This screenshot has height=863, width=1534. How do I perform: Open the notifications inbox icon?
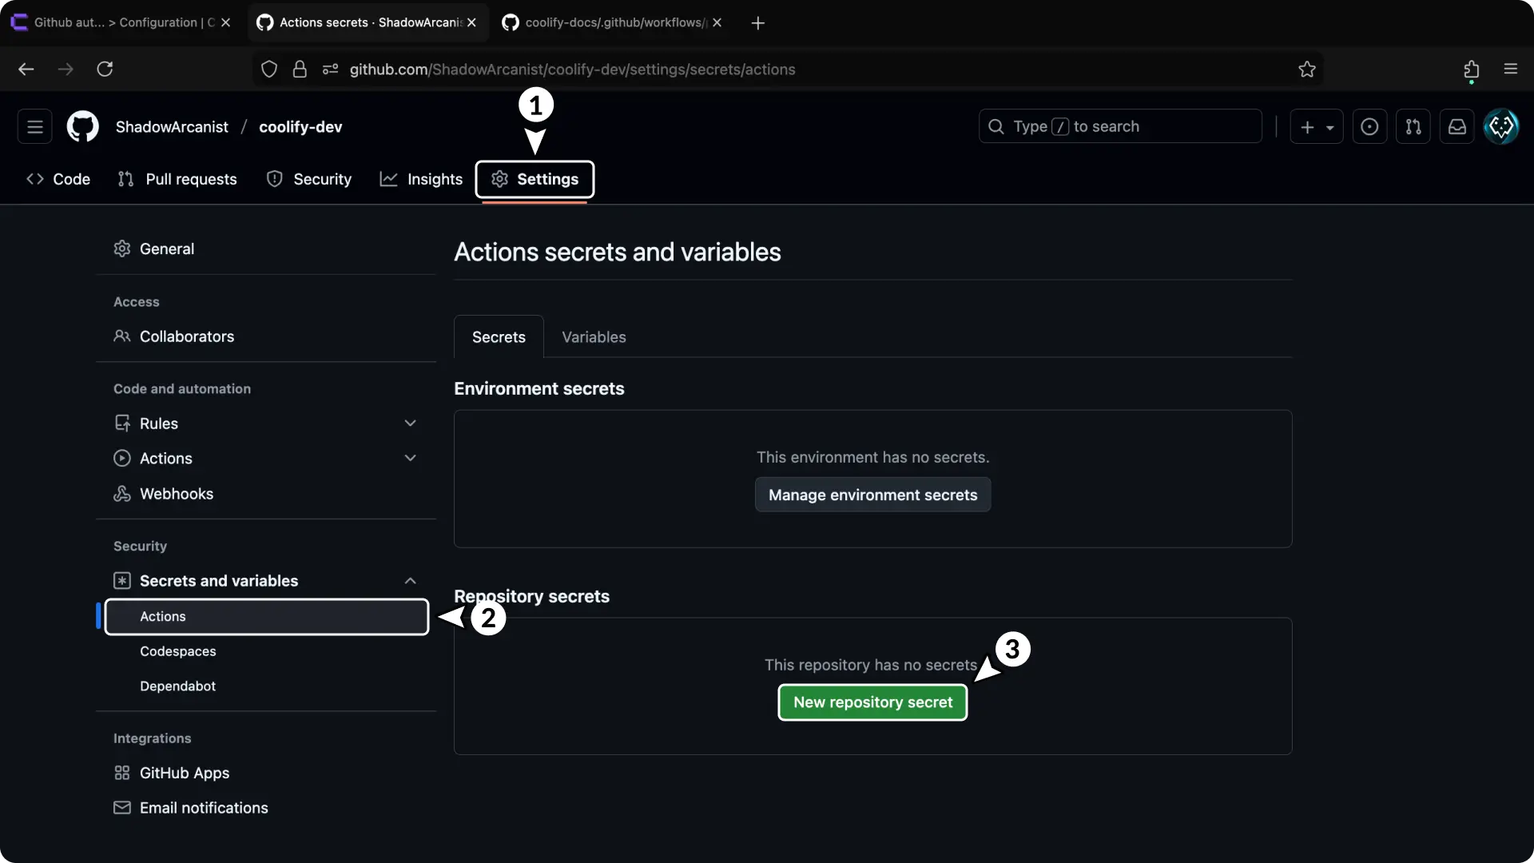1457,126
